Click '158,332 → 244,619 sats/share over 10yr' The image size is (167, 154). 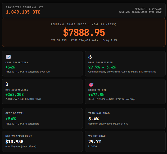pos(28,72)
